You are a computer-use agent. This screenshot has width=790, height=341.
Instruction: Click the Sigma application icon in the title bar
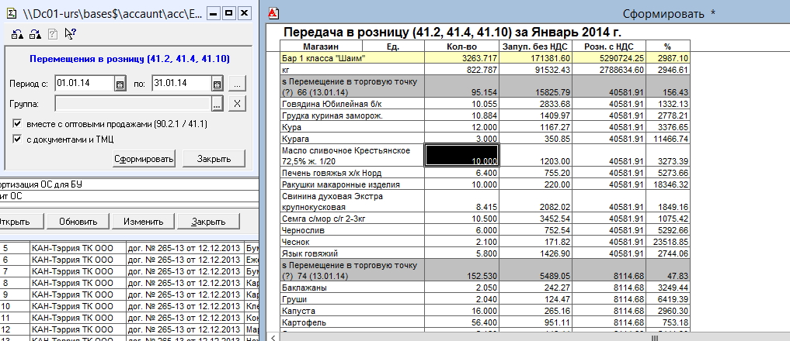click(x=11, y=13)
